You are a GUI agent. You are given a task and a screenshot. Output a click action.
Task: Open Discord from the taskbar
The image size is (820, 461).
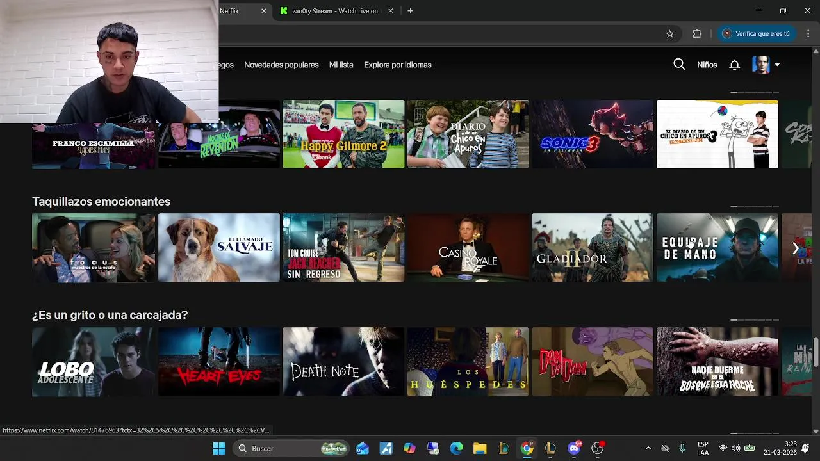[574, 448]
